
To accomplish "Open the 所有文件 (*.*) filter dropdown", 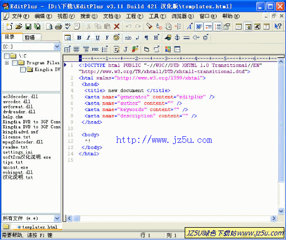I will click(57, 218).
